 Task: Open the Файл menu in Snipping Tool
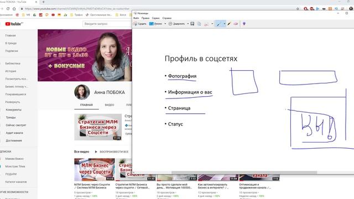pos(136,18)
